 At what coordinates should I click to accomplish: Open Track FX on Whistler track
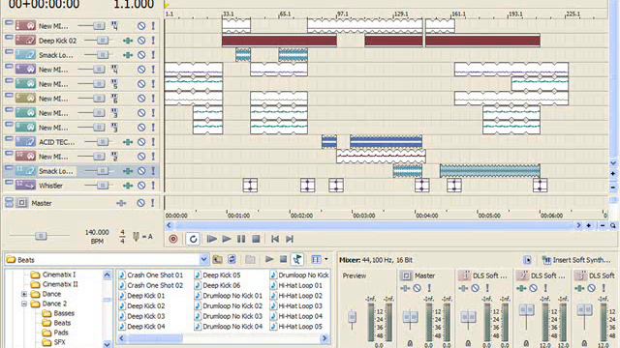[x=127, y=186]
